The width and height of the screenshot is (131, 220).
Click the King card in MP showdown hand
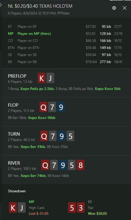coord(13,207)
